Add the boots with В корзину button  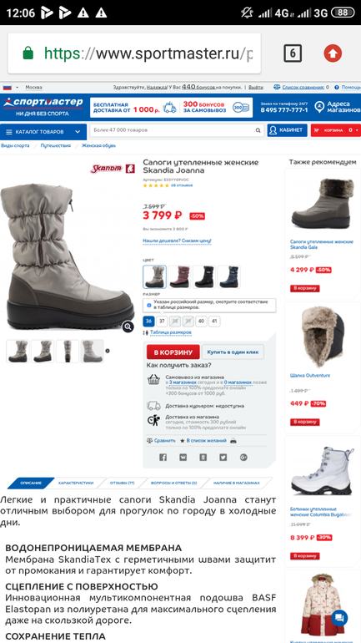[173, 352]
